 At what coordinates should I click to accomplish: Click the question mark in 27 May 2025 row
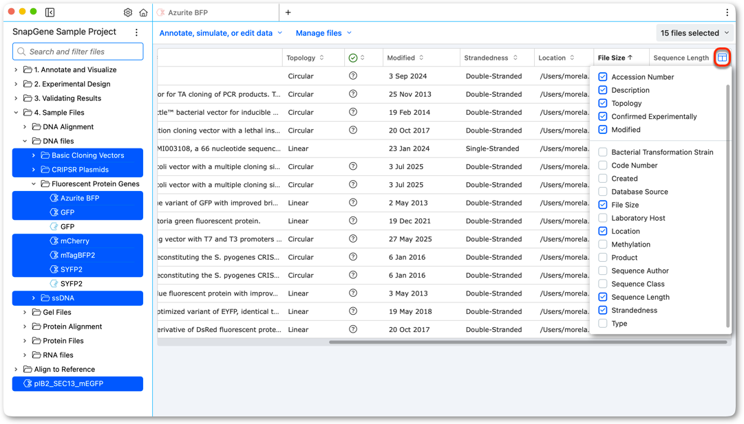click(x=353, y=238)
